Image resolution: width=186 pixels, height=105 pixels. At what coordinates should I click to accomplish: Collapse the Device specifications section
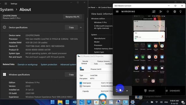(81, 27)
